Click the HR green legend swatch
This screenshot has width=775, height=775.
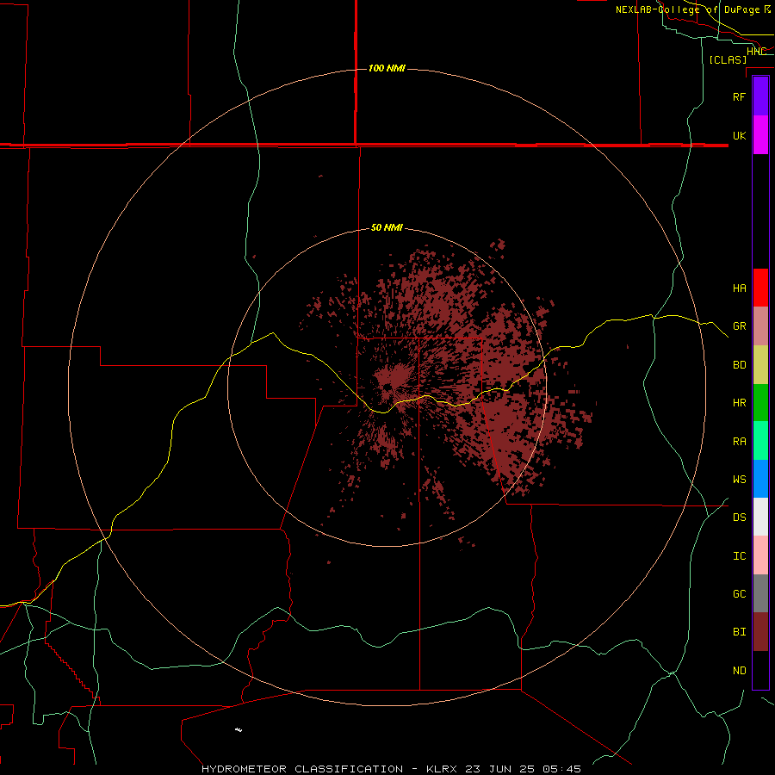(x=760, y=403)
